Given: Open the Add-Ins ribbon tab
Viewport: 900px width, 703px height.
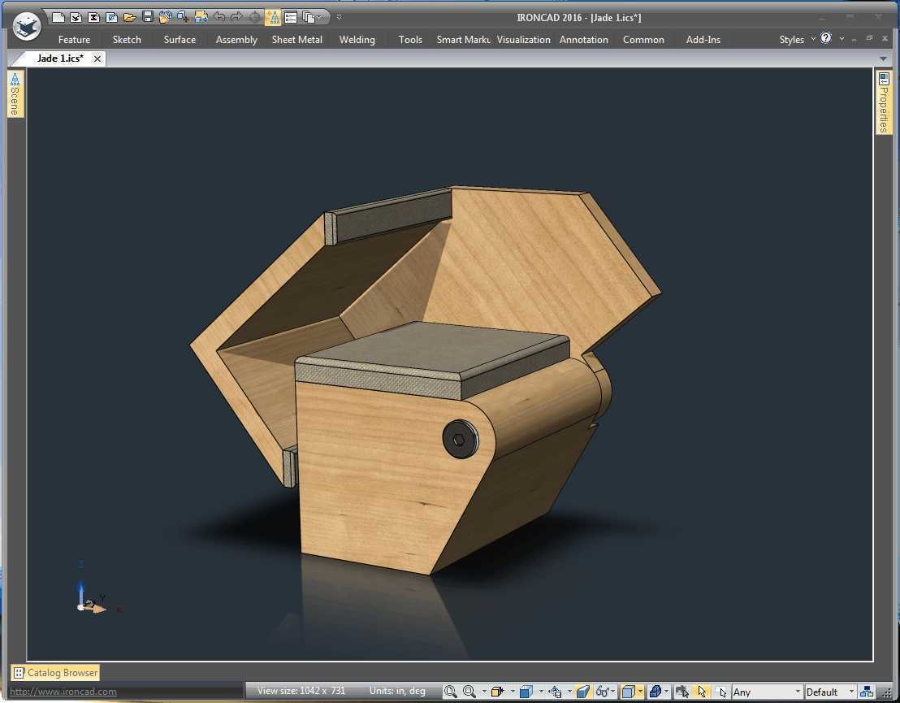Looking at the screenshot, I should pos(703,40).
